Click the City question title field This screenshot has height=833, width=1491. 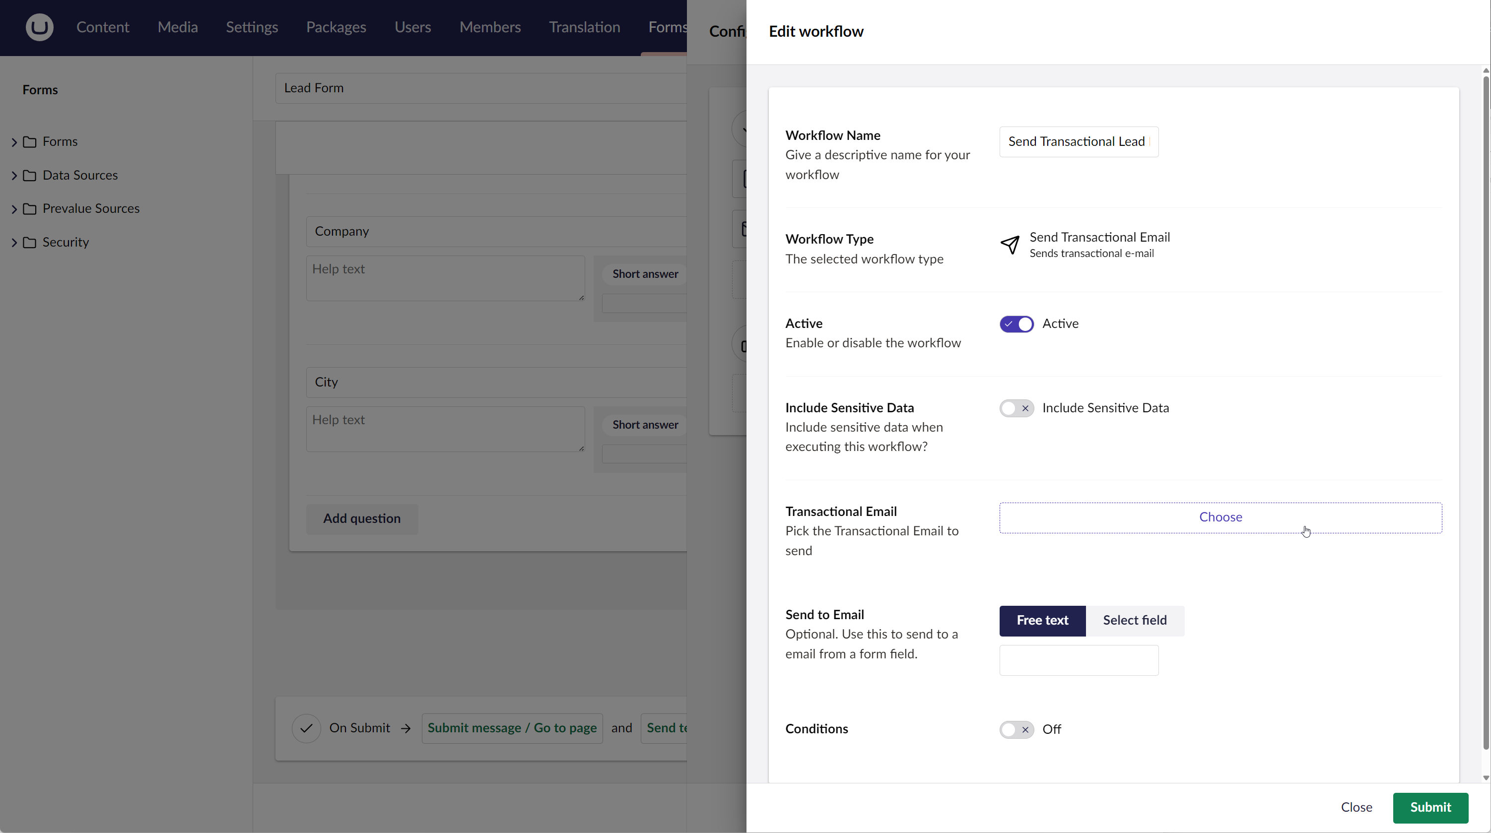[497, 383]
